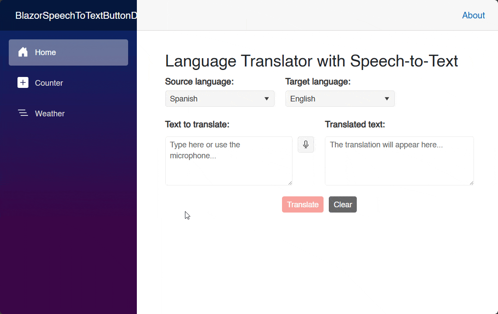Click the 'Type here or use the microphone' placeholder
The image size is (498, 314).
[x=204, y=150]
